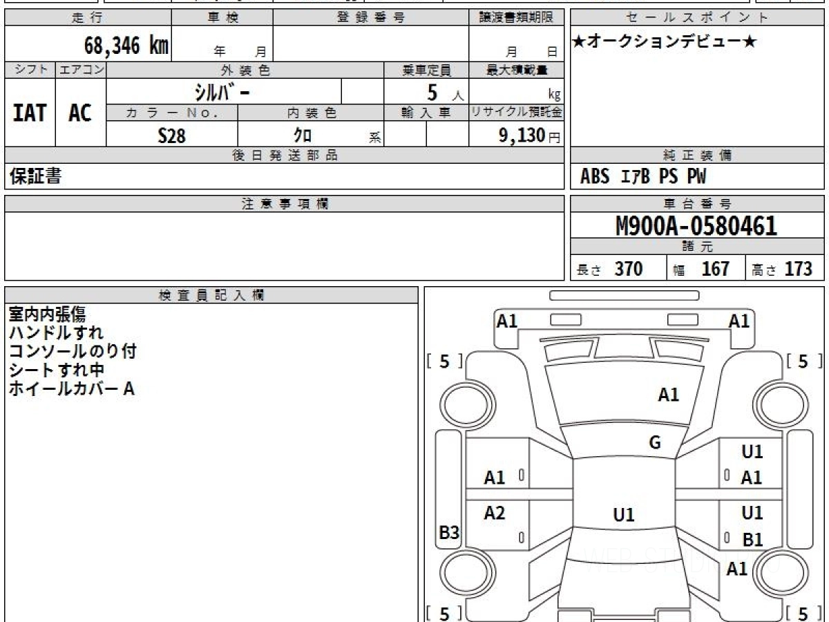Click the 幅 167 dimension cell
Screen dimensions: 829x622
click(706, 269)
